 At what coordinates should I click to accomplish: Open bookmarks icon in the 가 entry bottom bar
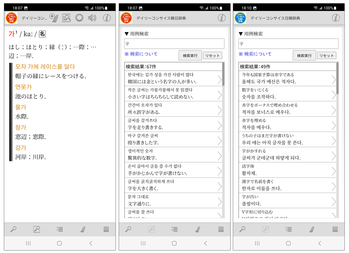83,229
